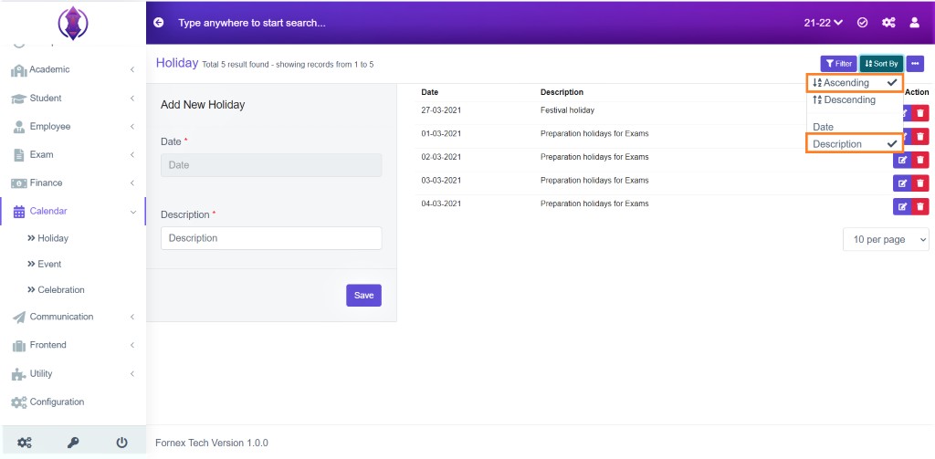Screen dimensions: 935x459
Task: Delete the 04-03-2021 holiday entry
Action: point(920,207)
